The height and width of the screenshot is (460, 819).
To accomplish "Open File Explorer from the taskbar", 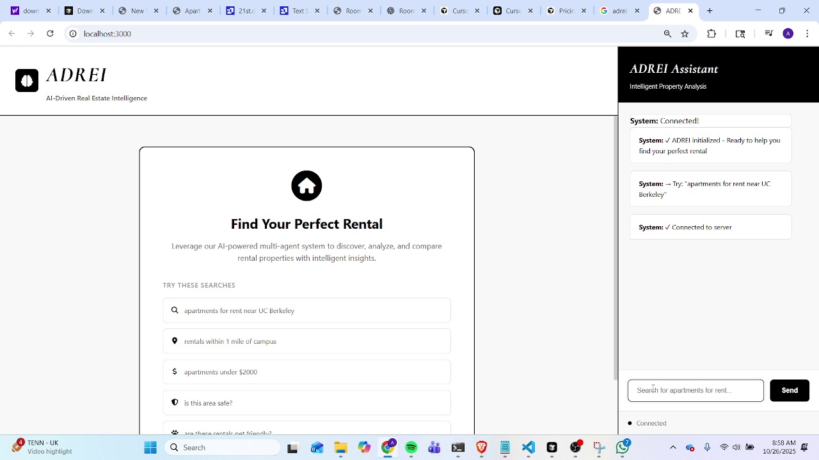I will point(340,448).
